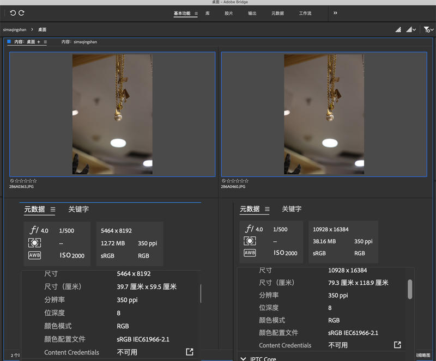This screenshot has width=436, height=361.
Task: Open the 基本功能 workspace menu icon
Action: 196,13
